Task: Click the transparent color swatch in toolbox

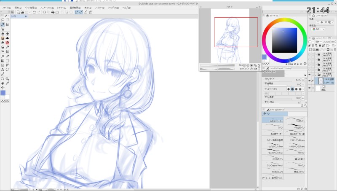Action: 5,101
